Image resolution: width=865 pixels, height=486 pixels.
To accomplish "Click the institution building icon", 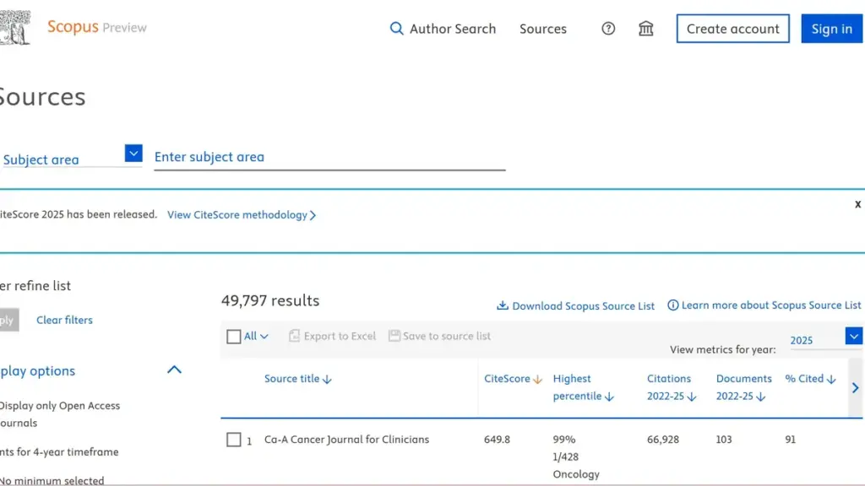I will click(646, 29).
